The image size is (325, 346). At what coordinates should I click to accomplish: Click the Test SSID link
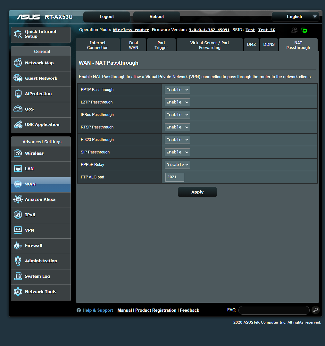(x=250, y=30)
